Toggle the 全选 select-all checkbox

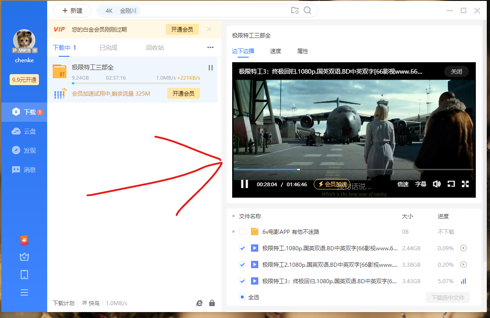click(x=243, y=297)
